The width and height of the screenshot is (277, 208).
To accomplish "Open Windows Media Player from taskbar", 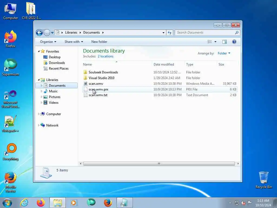I will click(74, 203).
